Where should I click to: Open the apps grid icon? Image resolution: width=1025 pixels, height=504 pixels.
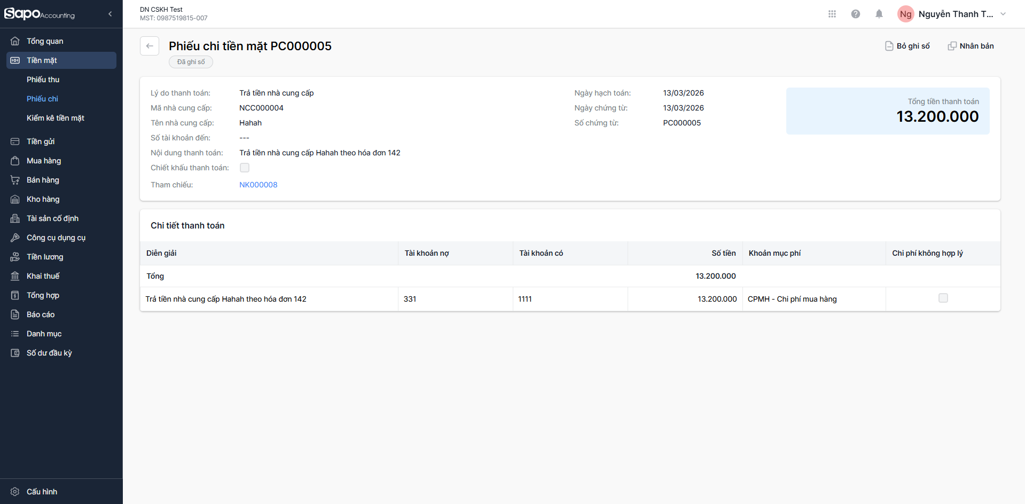click(832, 14)
